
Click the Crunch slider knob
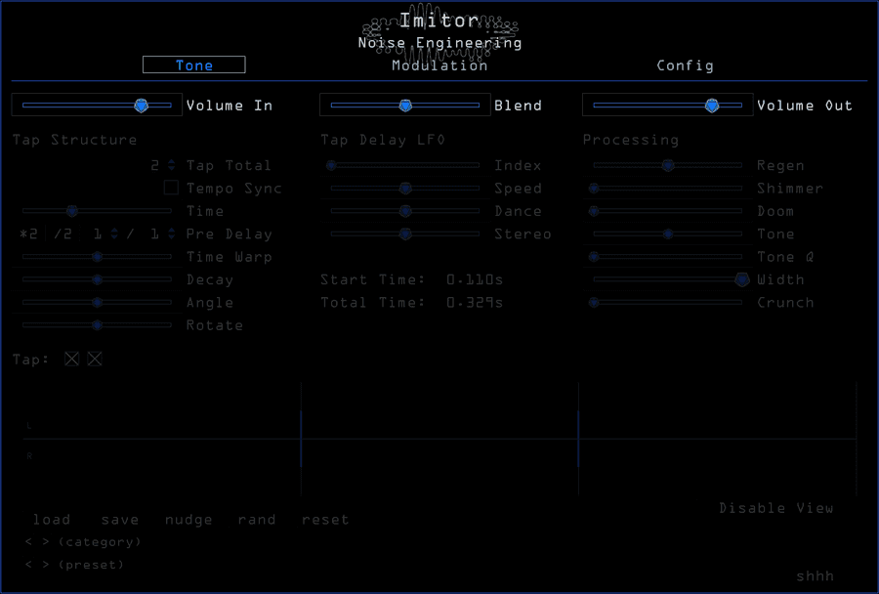tap(594, 302)
